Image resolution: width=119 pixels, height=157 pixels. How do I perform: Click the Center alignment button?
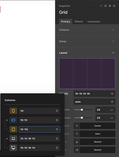pyautogui.click(x=98, y=126)
